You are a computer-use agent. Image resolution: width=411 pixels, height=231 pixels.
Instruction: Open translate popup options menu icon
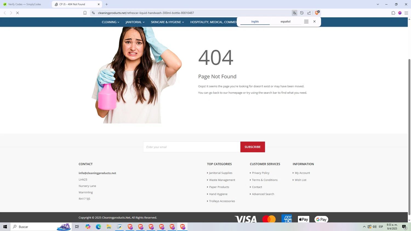coord(306,22)
